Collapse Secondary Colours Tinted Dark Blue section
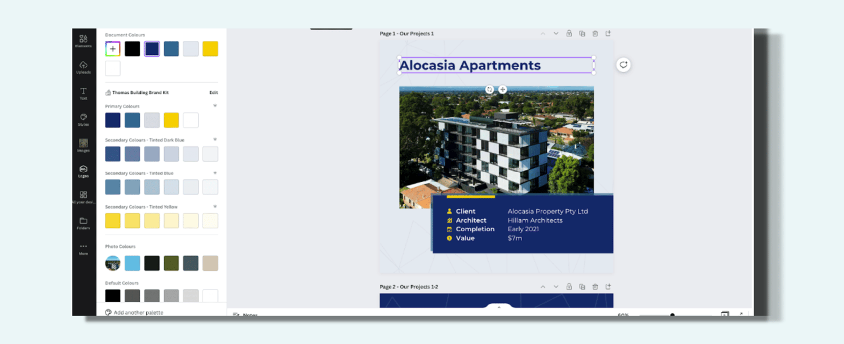This screenshot has height=344, width=844. pos(215,140)
